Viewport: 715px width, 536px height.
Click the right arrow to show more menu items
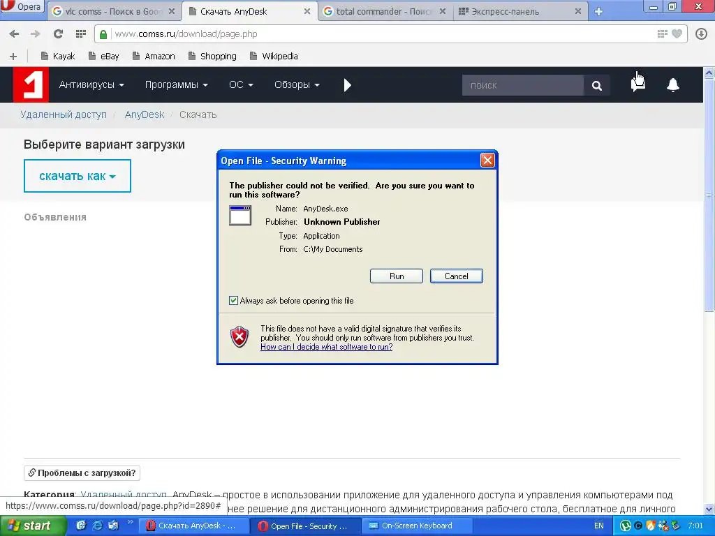348,84
